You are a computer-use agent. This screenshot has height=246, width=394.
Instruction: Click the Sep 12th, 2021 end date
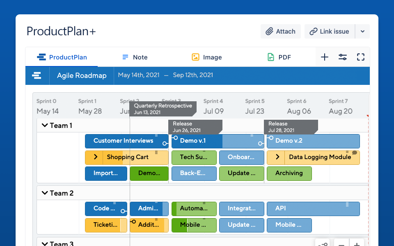tap(193, 75)
